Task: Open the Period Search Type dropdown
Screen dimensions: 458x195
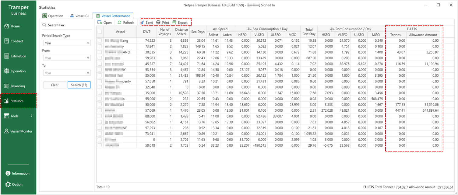Action: pos(66,43)
